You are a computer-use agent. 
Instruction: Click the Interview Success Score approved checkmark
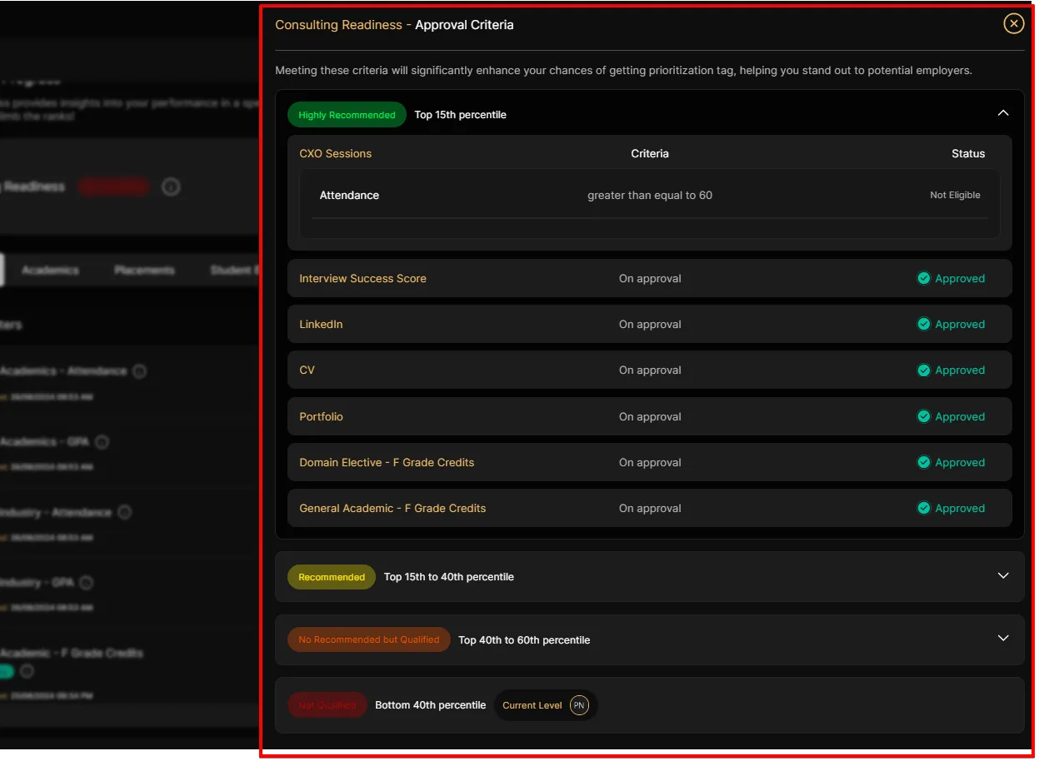coord(923,279)
